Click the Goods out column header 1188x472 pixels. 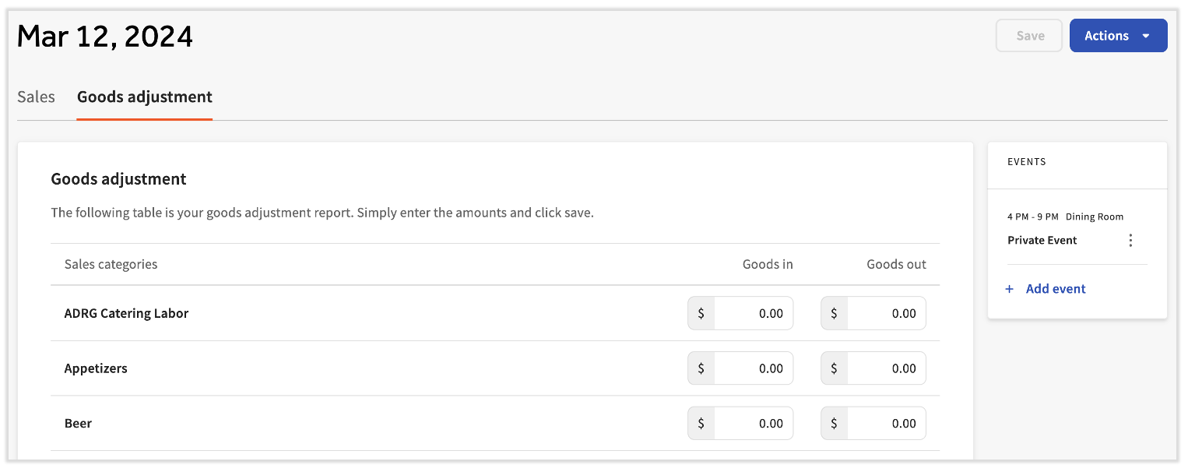[896, 265]
